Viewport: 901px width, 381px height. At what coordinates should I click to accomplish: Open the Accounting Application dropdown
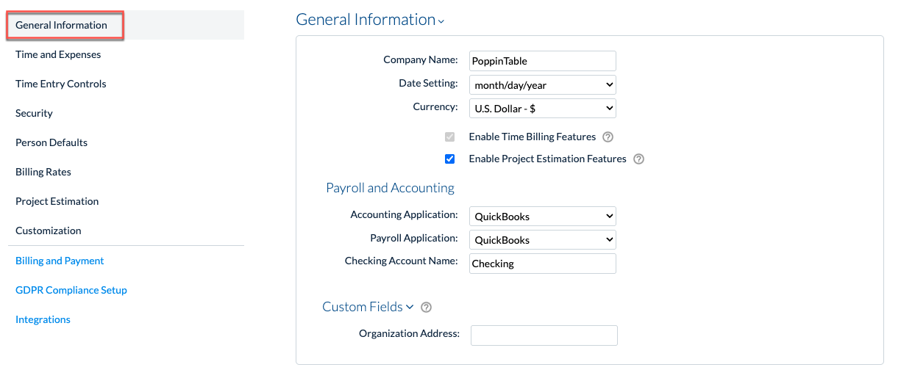[543, 217]
